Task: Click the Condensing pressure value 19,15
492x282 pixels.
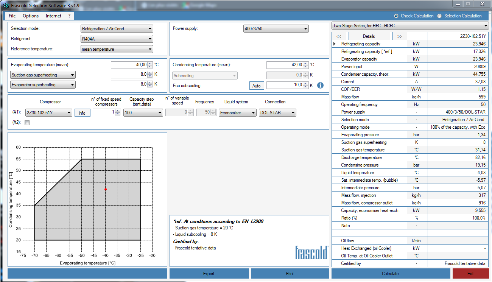Action: pos(458,165)
